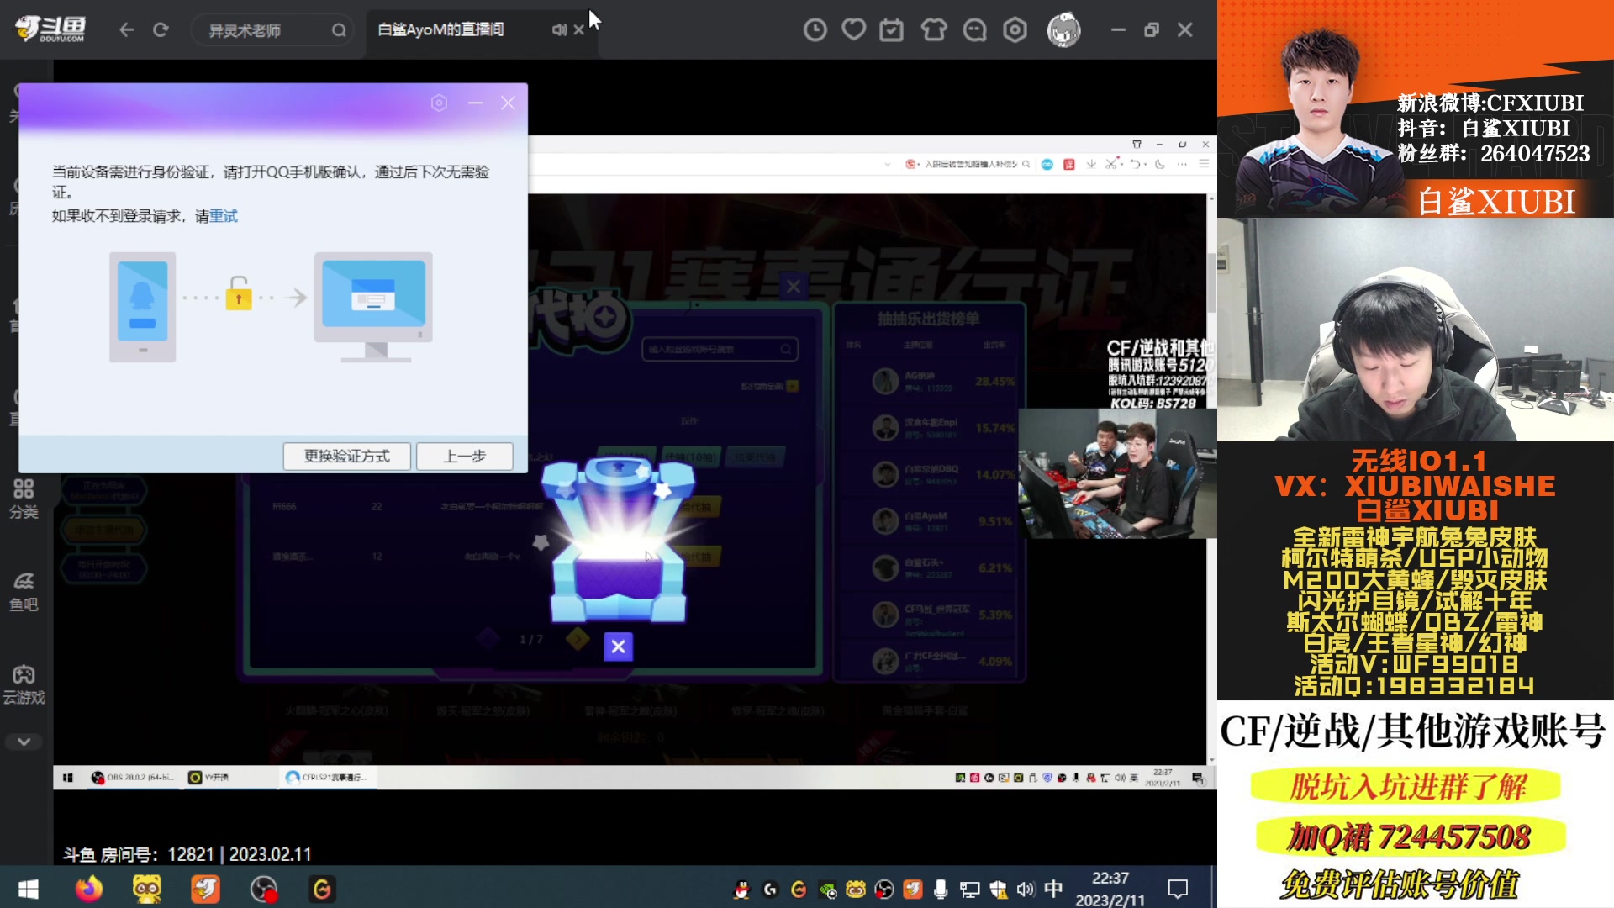The height and width of the screenshot is (908, 1614).
Task: Click the microphone tray icon
Action: coord(941,890)
